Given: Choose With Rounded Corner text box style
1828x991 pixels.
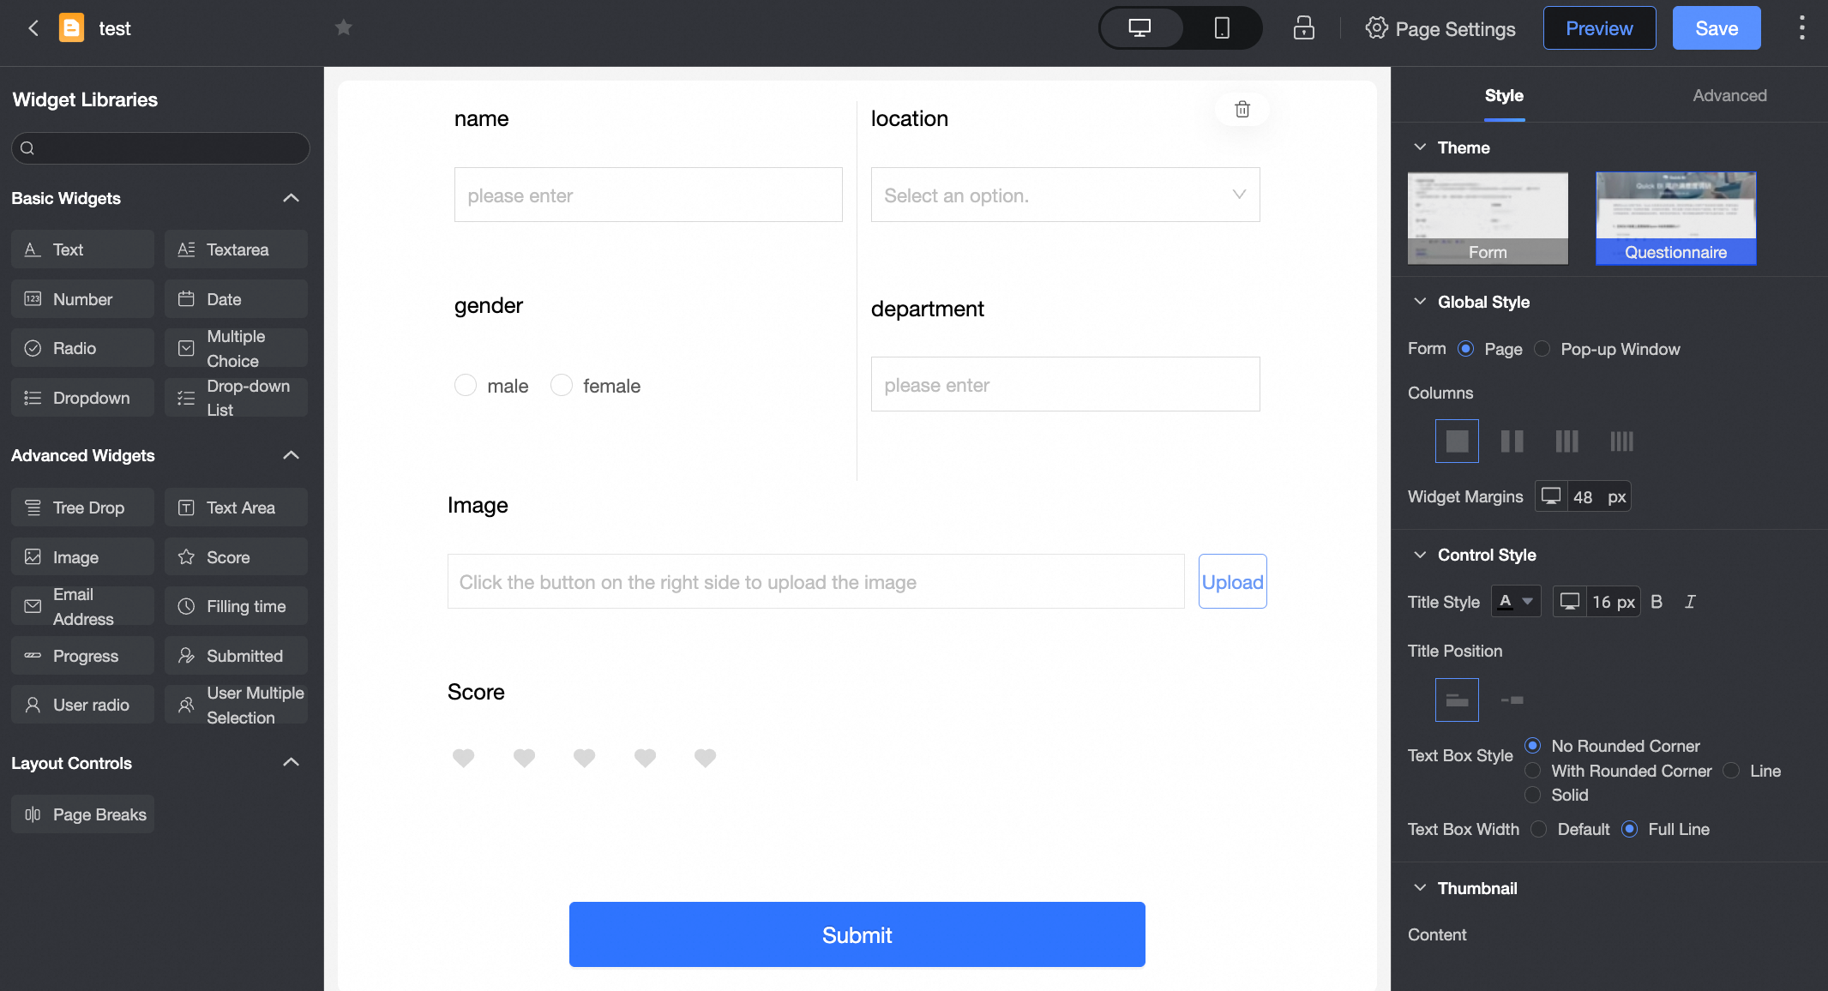Looking at the screenshot, I should tap(1533, 771).
